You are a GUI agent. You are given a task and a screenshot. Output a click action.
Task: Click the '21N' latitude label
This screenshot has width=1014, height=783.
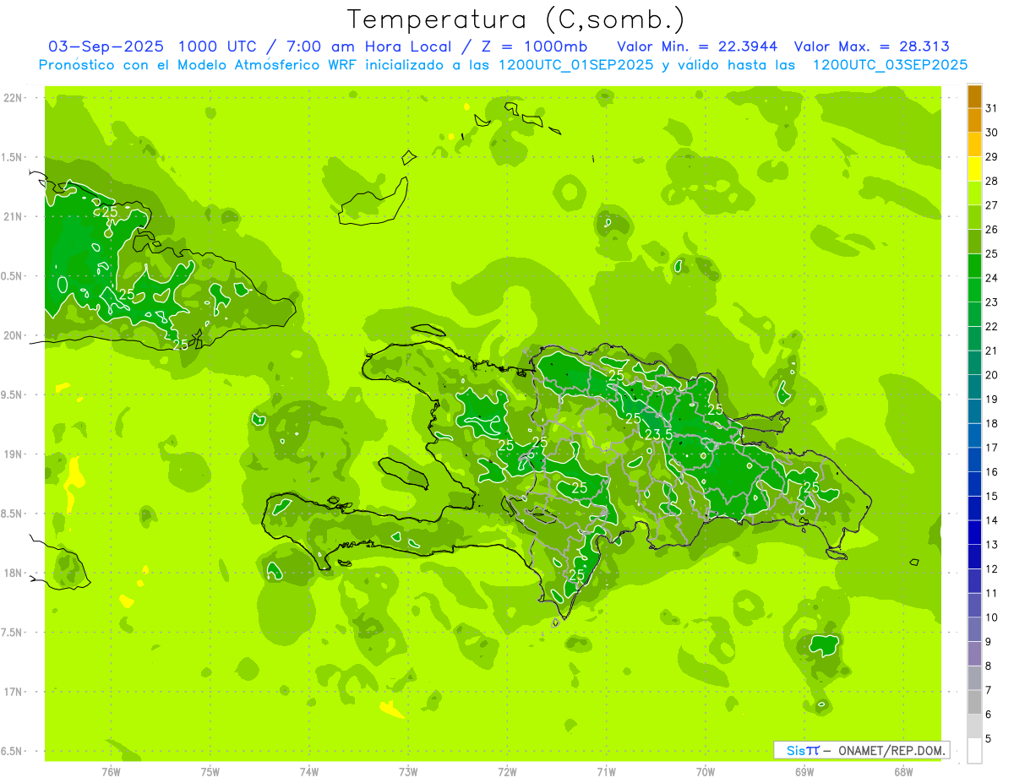(x=13, y=217)
